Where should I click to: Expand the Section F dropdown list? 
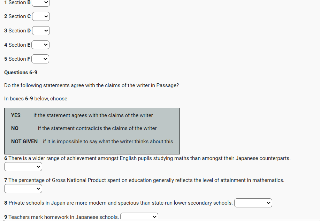(40, 59)
